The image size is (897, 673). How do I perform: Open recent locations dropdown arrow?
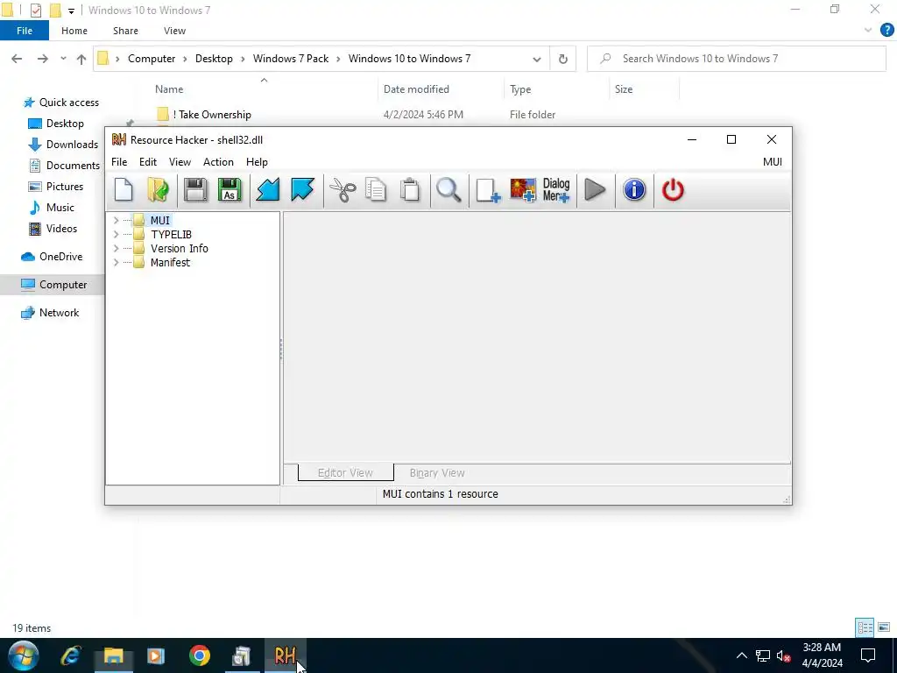pos(63,59)
